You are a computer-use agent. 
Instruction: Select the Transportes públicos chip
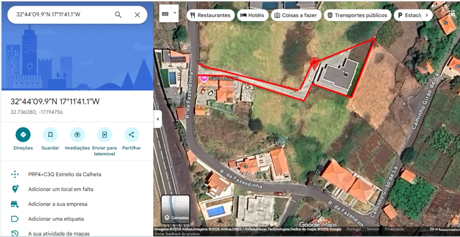[357, 15]
